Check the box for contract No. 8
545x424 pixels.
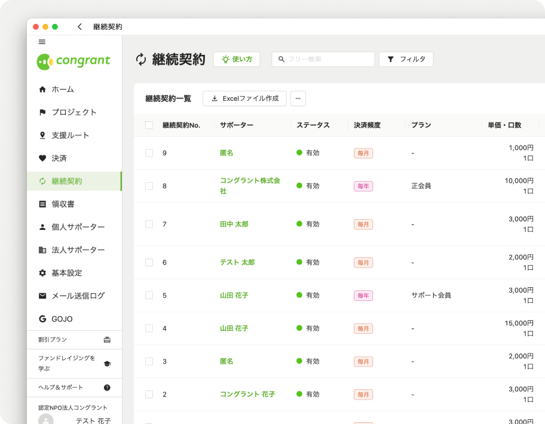pos(149,186)
